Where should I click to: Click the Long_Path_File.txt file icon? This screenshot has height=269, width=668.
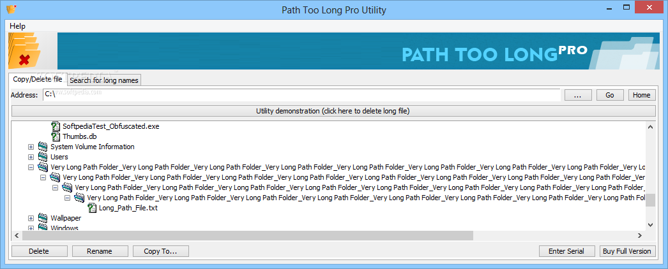pyautogui.click(x=92, y=208)
